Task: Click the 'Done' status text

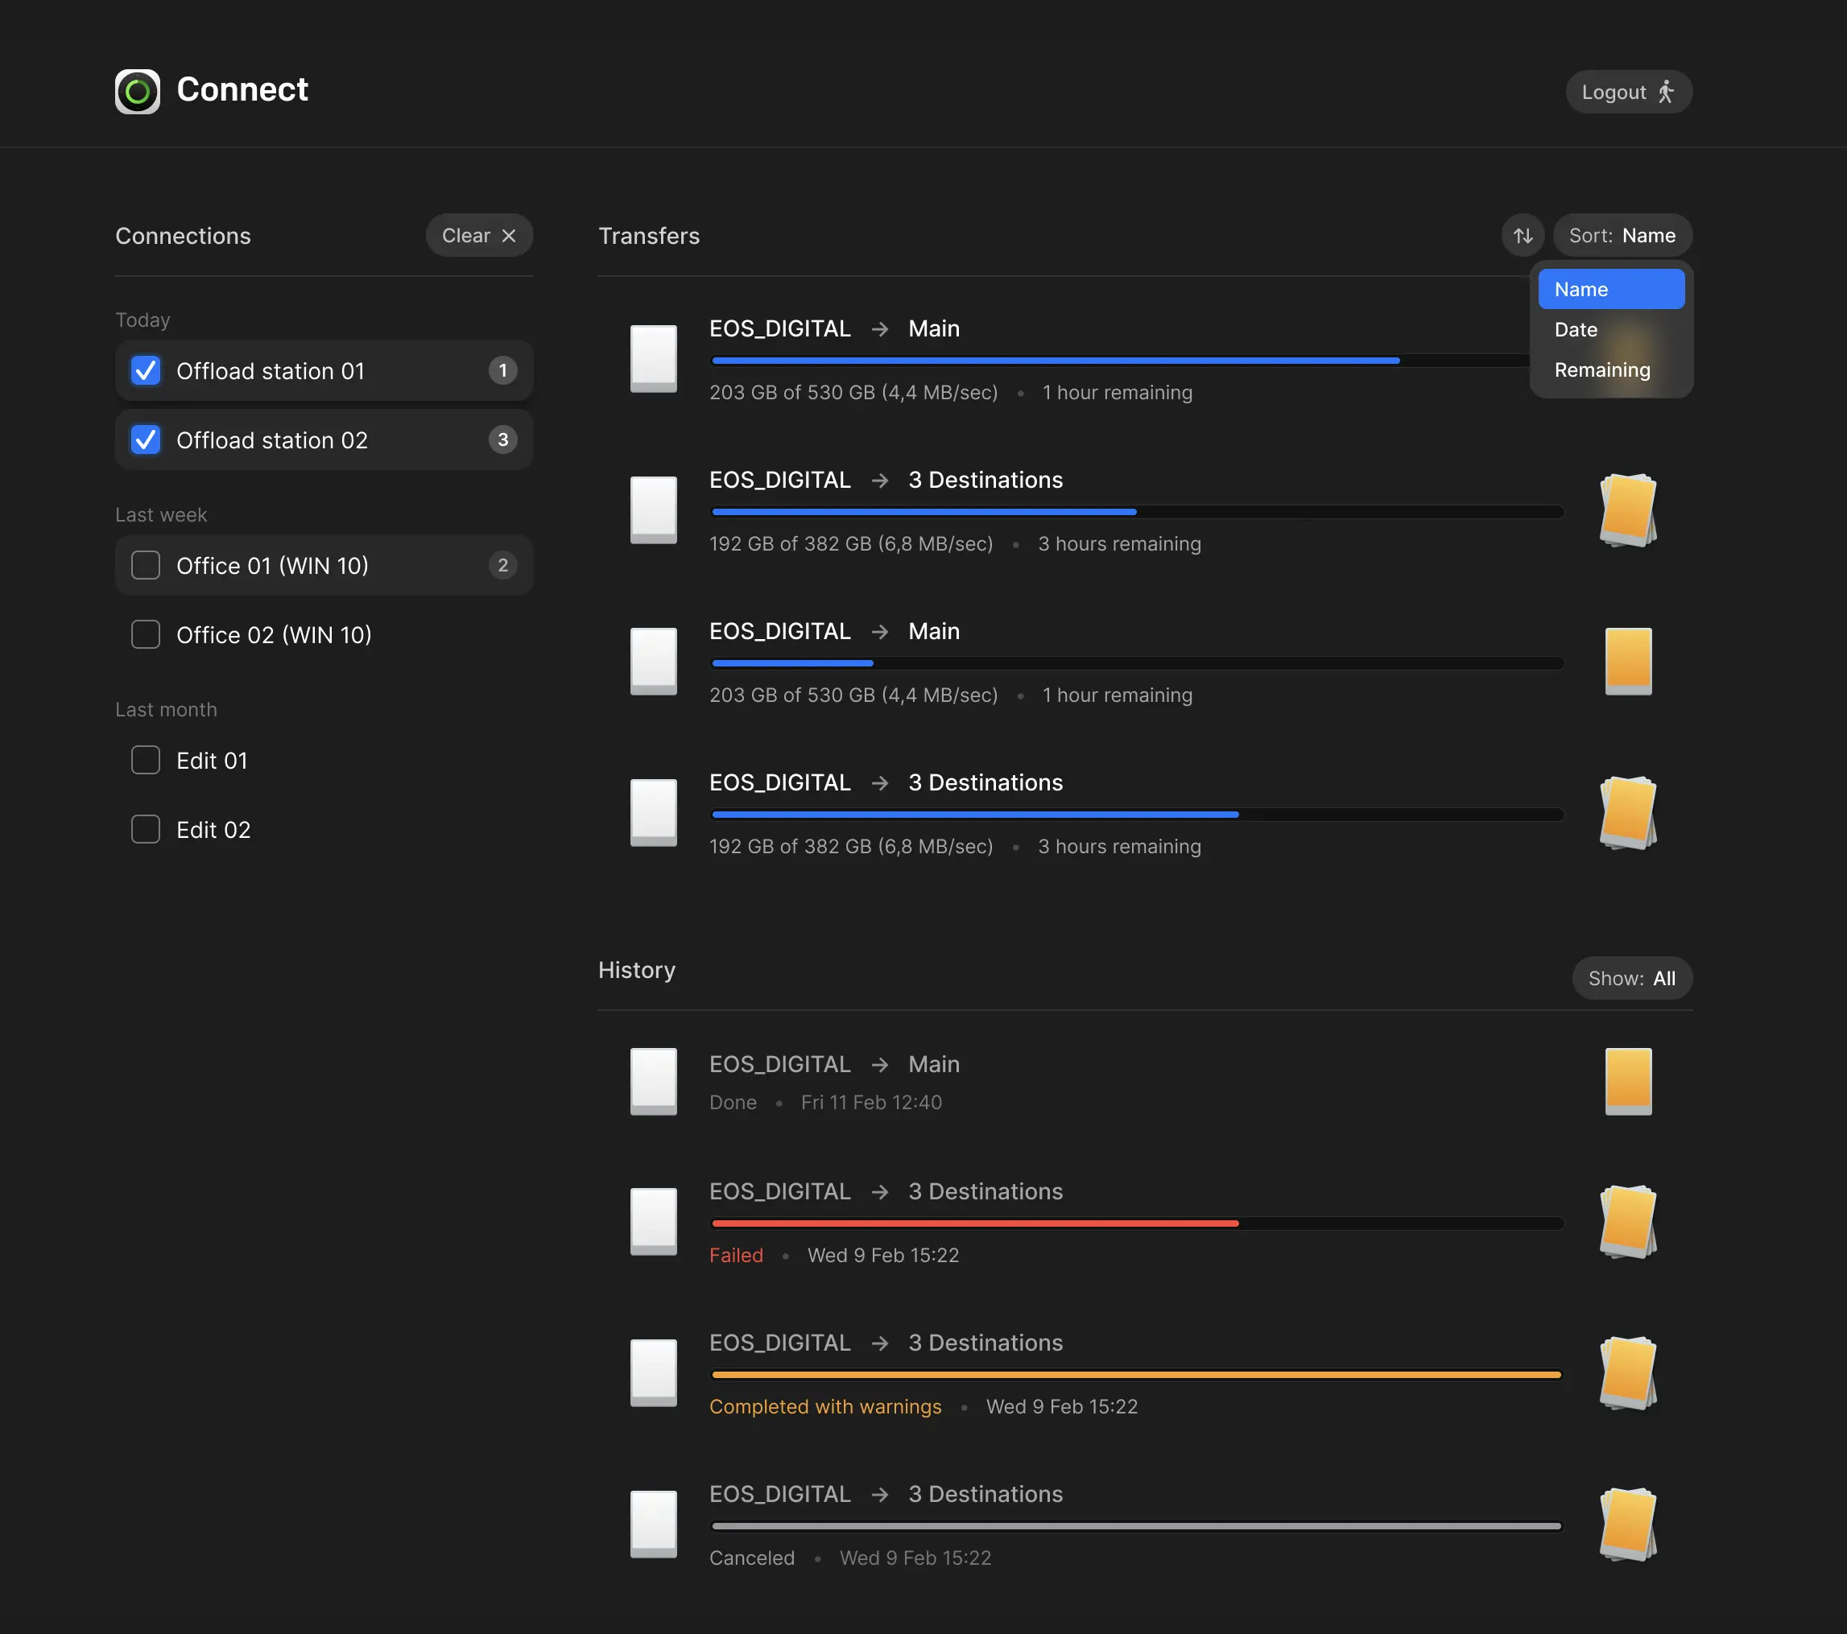Action: pyautogui.click(x=733, y=1102)
